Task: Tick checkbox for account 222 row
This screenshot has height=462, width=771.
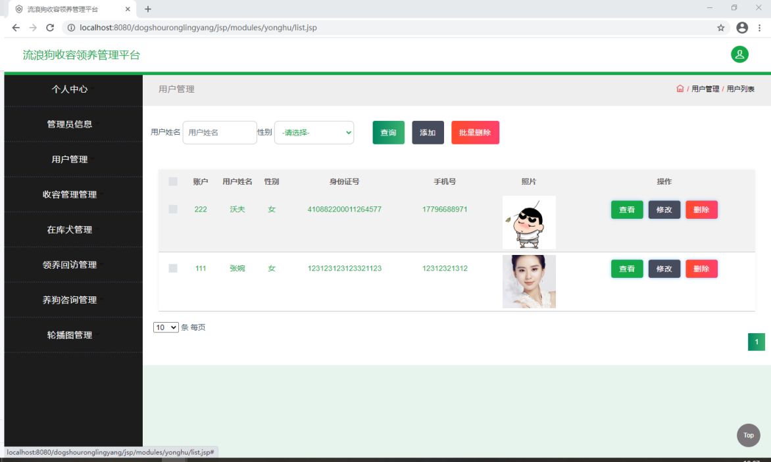Action: tap(172, 209)
